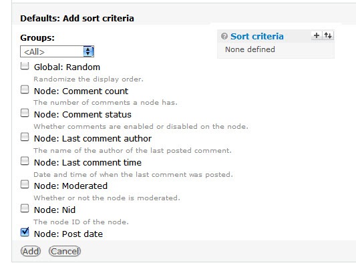Uncheck the Node: Post date checkbox
Screen dimensions: 356x263
(x=25, y=232)
